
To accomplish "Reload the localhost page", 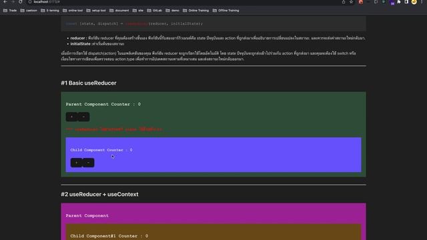I will coord(21,2).
